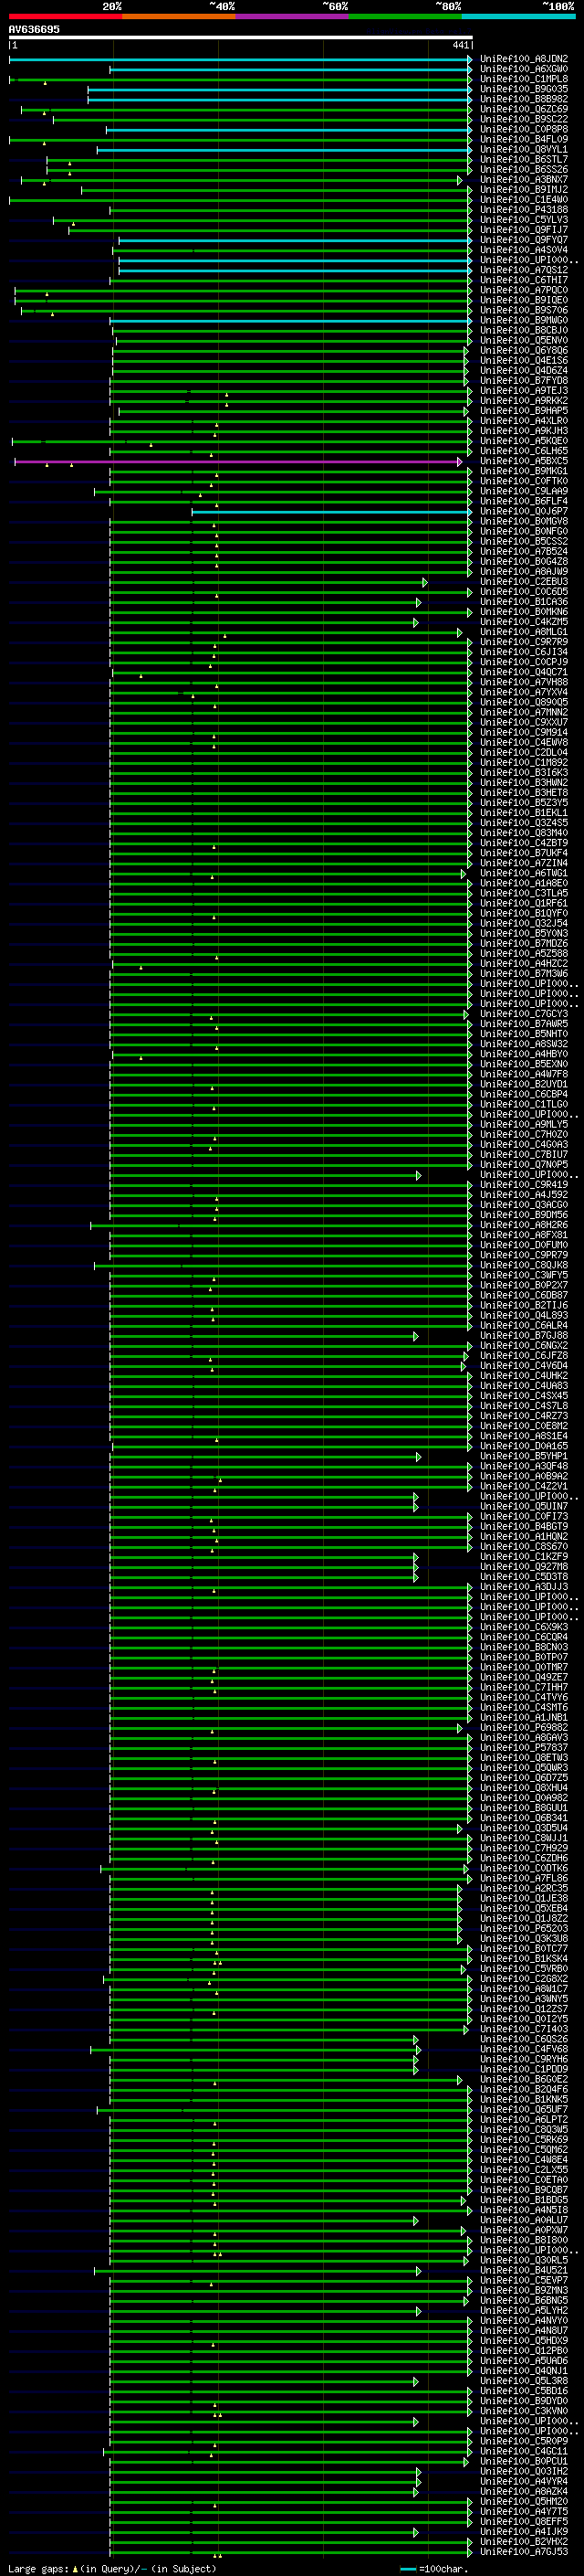Image resolution: width=584 pixels, height=2576 pixels.
Task: Select the UniRef100_A6TWG1 label
Action: [x=524, y=873]
